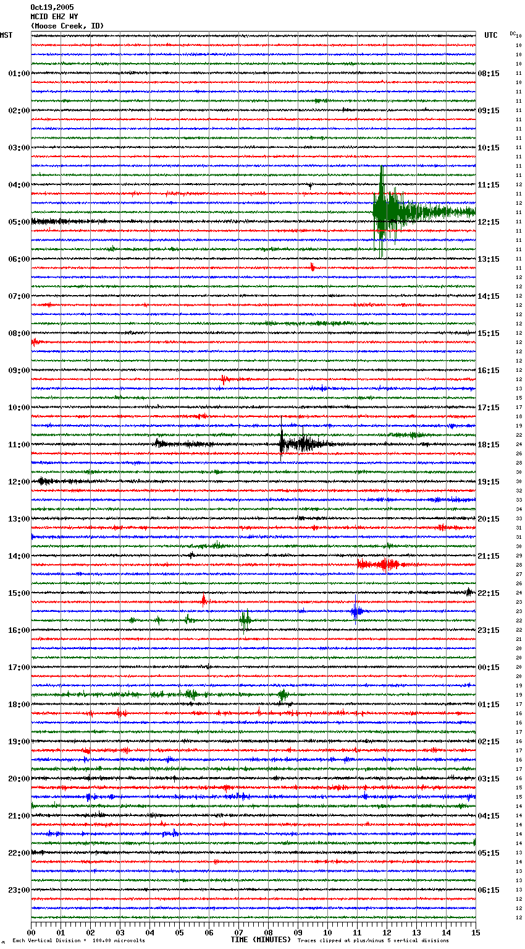525x949 pixels.
Task: Click the 06:15 UTC time label
Action: (x=489, y=890)
